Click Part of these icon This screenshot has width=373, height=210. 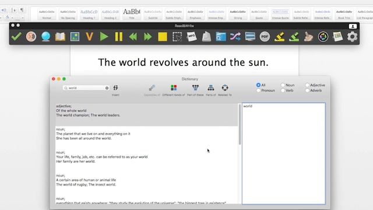tap(195, 87)
